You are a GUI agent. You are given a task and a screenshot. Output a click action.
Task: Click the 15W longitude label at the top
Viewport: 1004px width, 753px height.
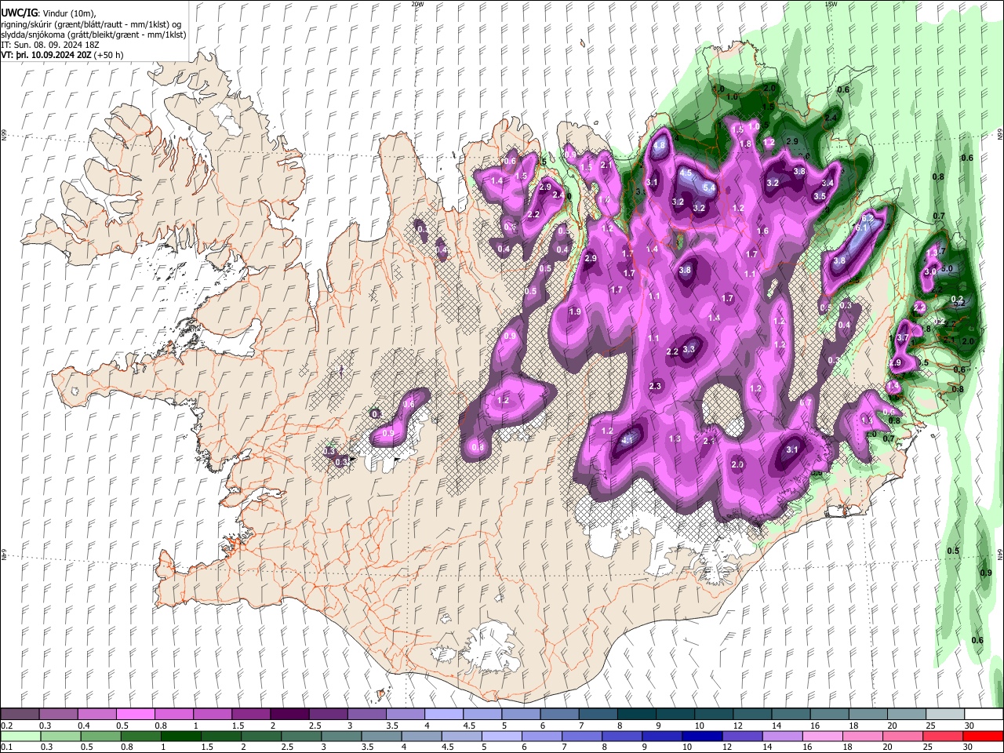click(x=831, y=4)
